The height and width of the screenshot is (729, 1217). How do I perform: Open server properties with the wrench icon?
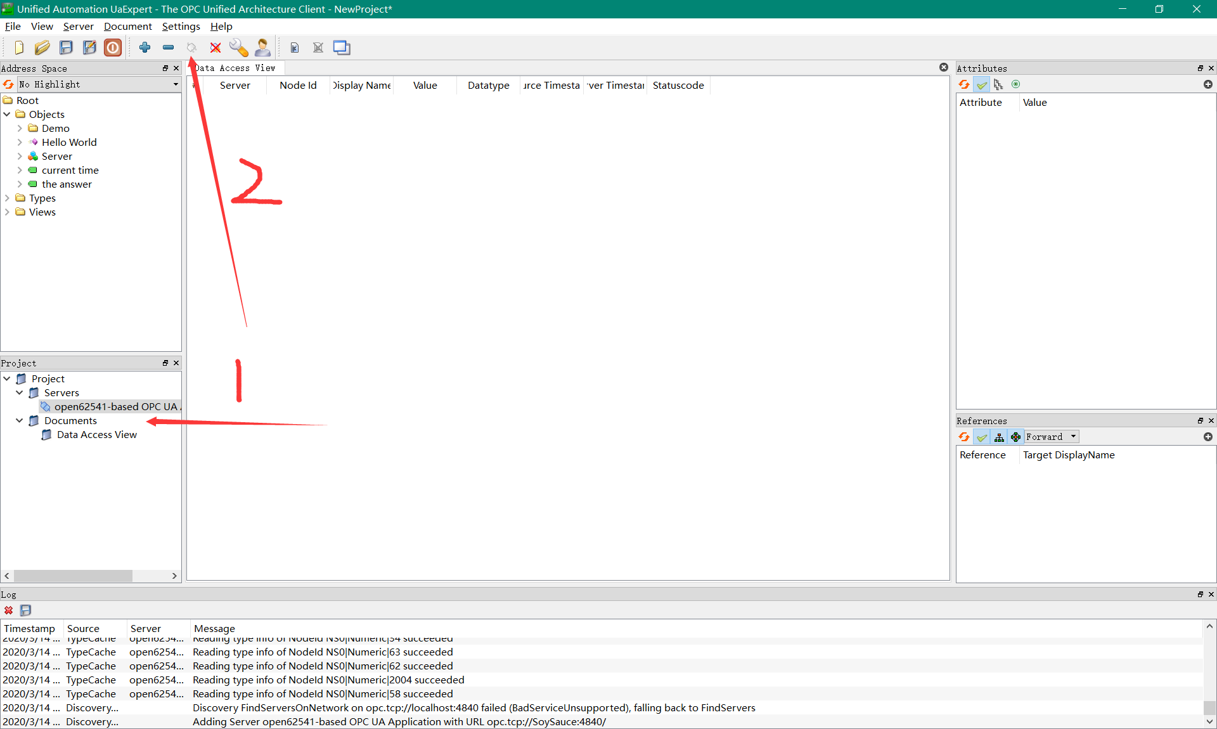(238, 48)
